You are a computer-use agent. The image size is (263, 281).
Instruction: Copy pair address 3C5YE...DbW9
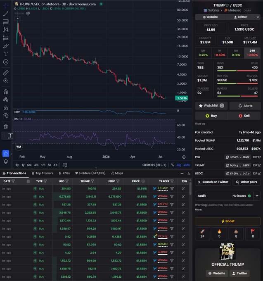coord(237,157)
